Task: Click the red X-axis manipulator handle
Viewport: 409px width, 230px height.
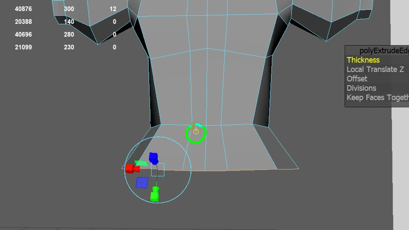Action: pyautogui.click(x=132, y=169)
